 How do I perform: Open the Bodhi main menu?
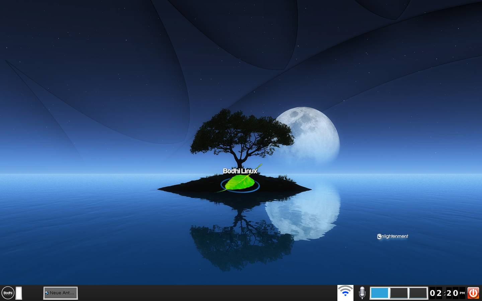point(8,293)
